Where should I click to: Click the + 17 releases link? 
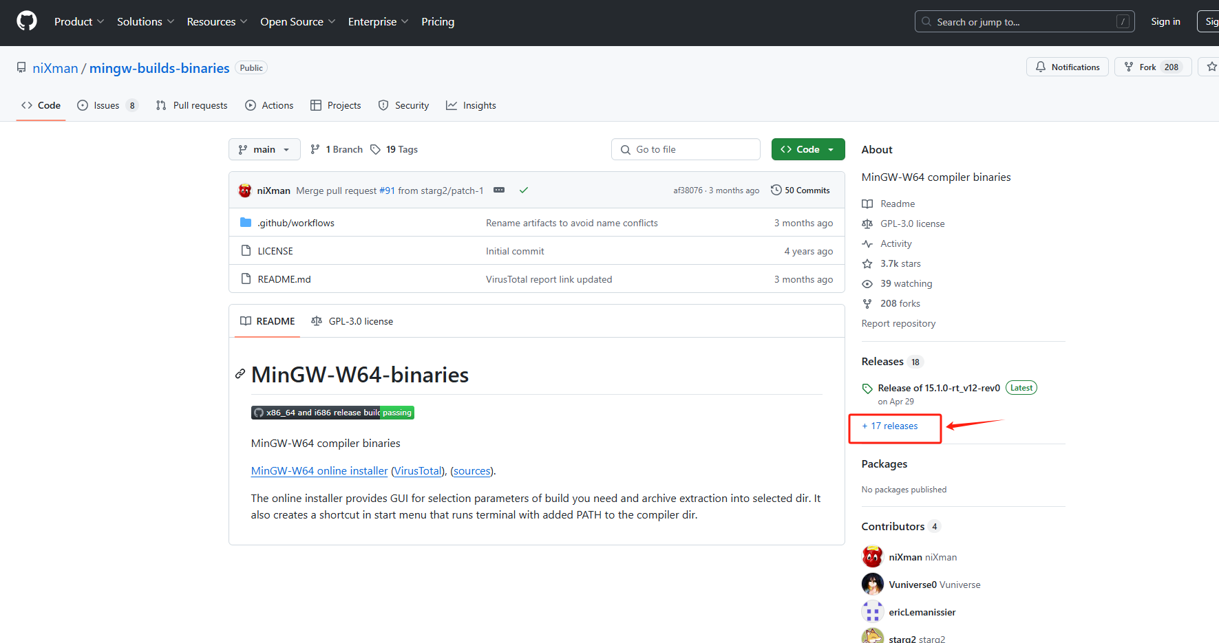click(x=889, y=426)
